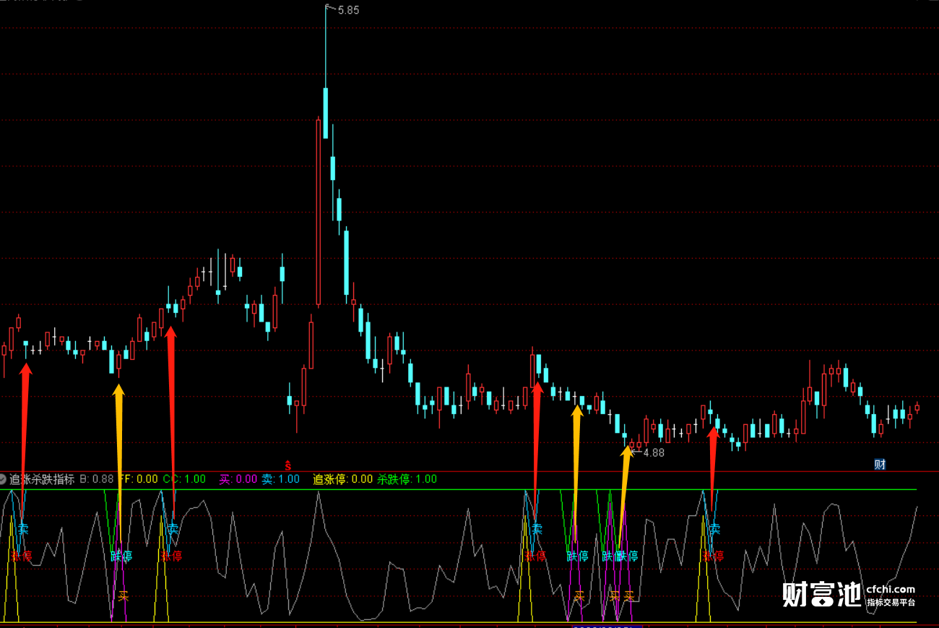Viewport: 939px width, 628px height.
Task: Click the leftmost cyan 跌停 signal label
Action: [x=121, y=556]
